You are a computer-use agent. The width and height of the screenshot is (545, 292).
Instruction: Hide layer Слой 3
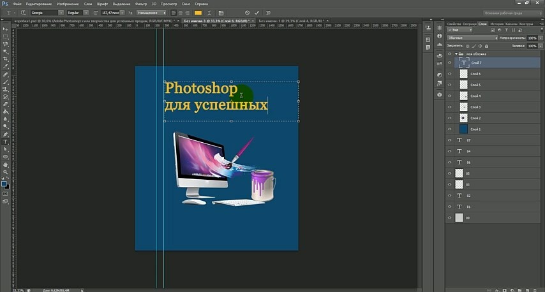449,107
